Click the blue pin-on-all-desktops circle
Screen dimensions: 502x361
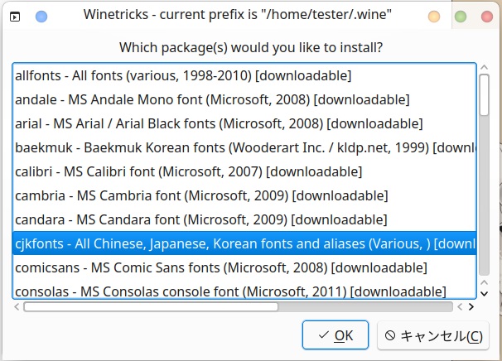[41, 16]
